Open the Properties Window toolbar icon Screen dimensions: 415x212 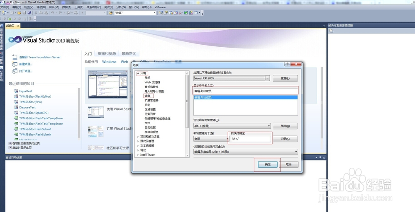[166, 13]
